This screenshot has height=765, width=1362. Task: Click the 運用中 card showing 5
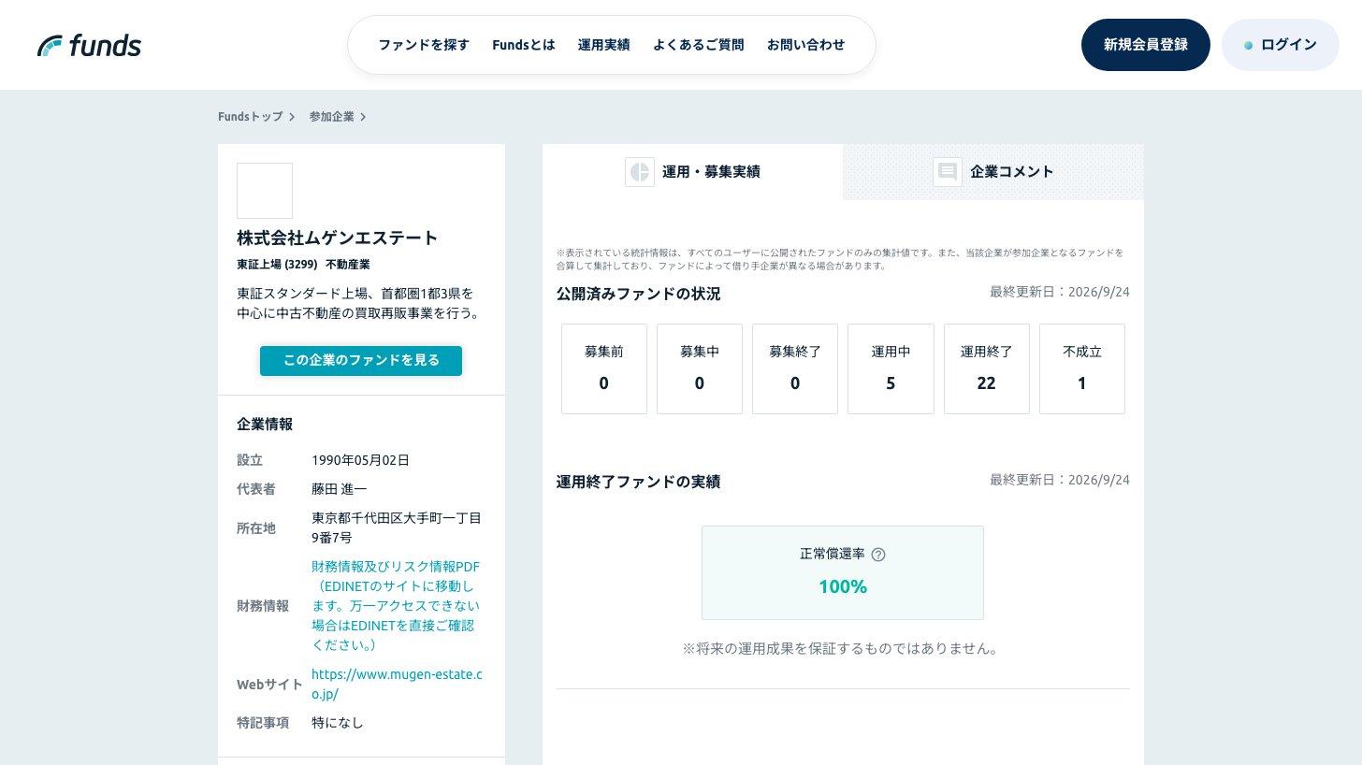[891, 368]
